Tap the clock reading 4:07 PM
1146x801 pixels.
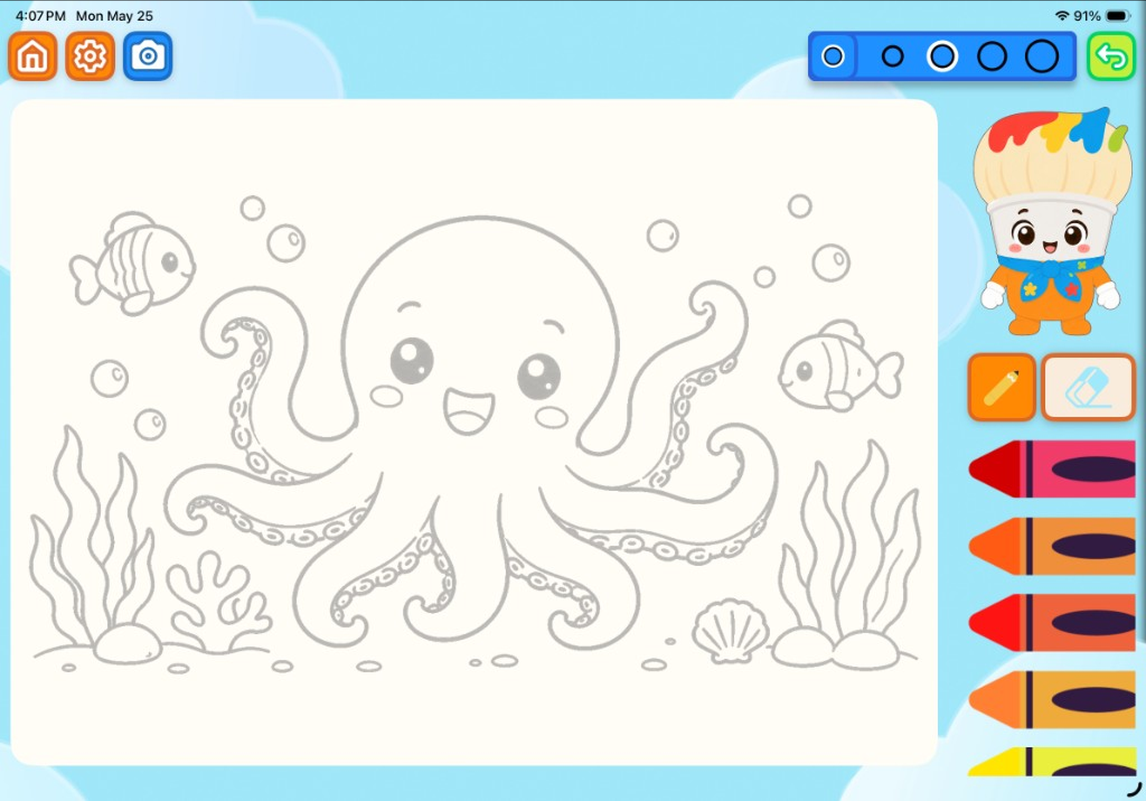(x=40, y=16)
